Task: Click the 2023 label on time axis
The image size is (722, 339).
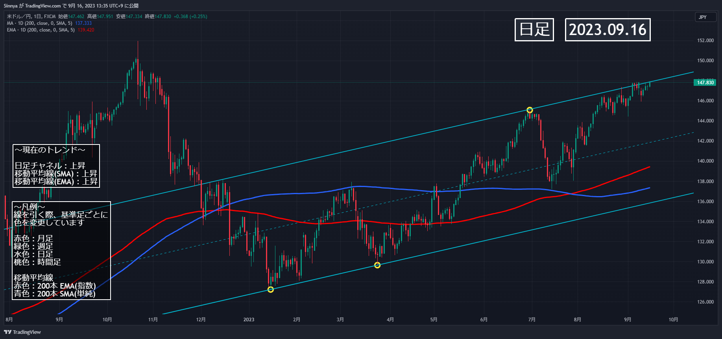Action: (x=249, y=319)
